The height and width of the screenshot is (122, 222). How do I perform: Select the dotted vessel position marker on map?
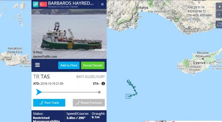pos(128,96)
